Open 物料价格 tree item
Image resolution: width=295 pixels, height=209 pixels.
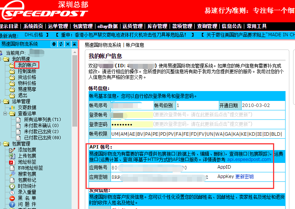tap(27, 83)
